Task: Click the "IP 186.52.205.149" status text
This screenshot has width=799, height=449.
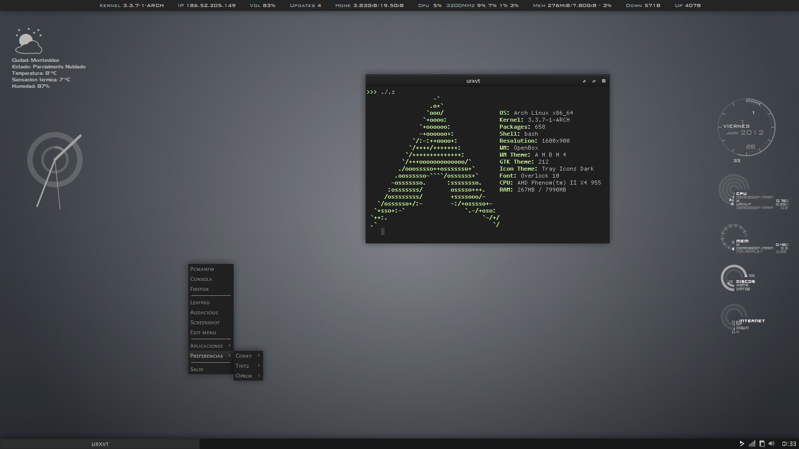Action: [207, 5]
